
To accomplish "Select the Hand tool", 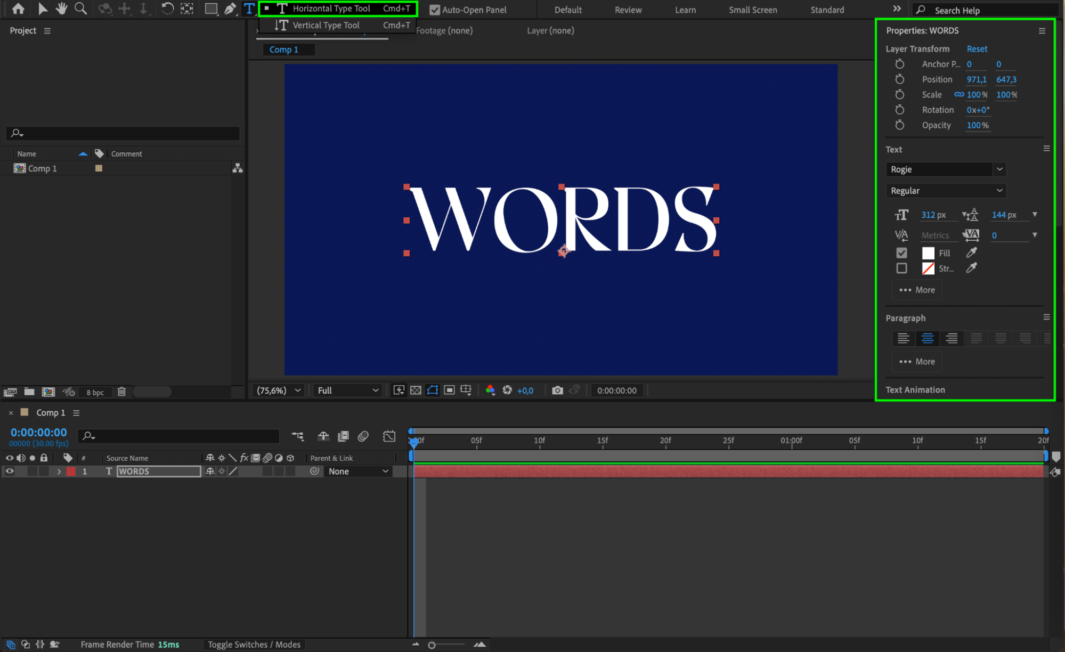I will 61,9.
